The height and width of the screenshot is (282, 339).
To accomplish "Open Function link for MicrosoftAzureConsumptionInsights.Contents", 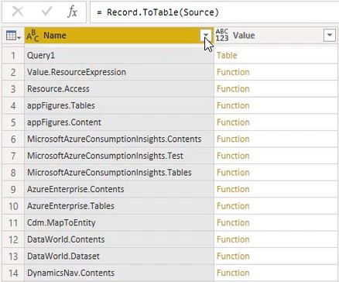I will point(233,139).
